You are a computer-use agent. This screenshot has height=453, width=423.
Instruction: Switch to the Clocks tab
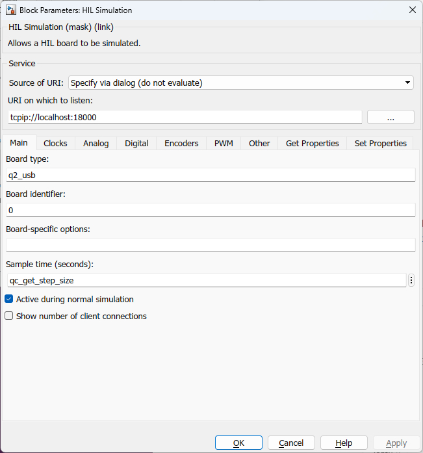[x=55, y=143]
